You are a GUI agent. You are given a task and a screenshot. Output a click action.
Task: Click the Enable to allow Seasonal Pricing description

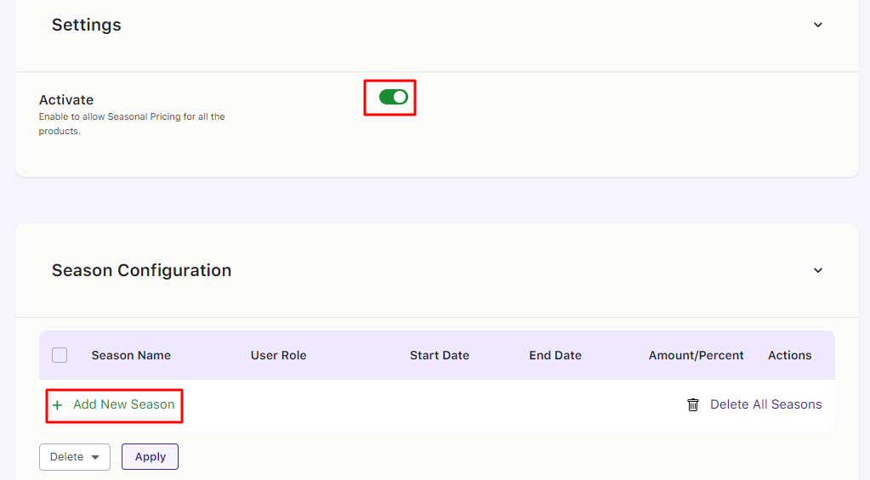click(x=132, y=123)
